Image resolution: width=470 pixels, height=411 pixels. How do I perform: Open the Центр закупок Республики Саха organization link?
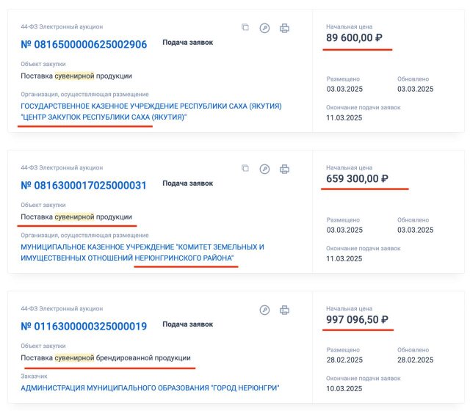pyautogui.click(x=151, y=112)
